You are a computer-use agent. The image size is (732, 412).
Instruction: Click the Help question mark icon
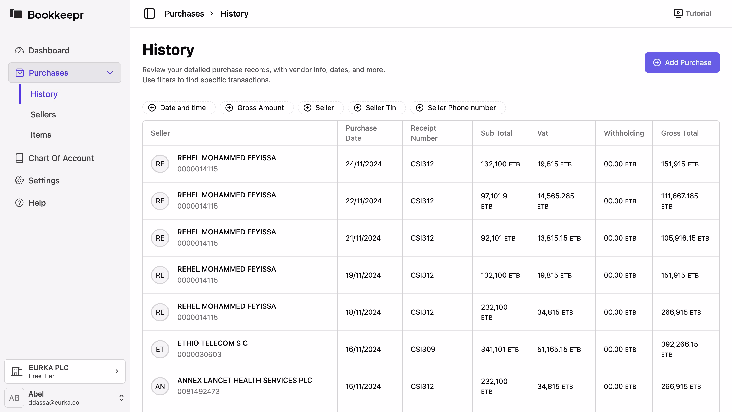click(x=19, y=203)
